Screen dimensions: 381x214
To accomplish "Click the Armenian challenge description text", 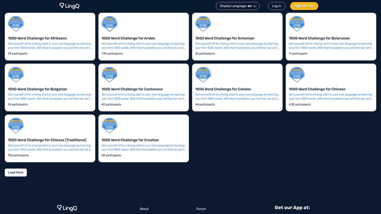I will 237,46.
